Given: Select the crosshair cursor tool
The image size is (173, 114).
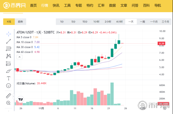Looking at the screenshot, I should [8, 34].
